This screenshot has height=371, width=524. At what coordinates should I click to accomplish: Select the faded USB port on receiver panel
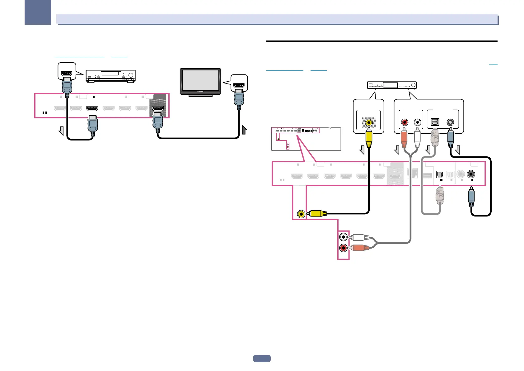point(428,175)
